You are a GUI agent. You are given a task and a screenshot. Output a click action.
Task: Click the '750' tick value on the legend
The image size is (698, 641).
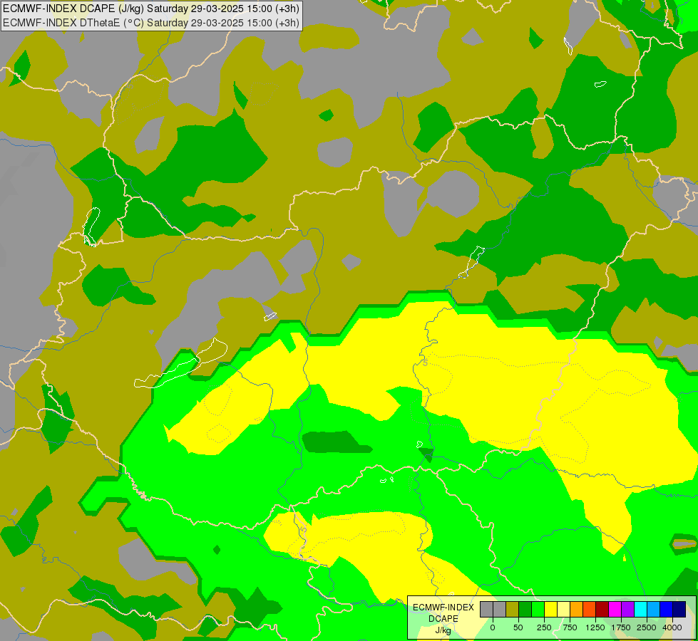coord(570,627)
